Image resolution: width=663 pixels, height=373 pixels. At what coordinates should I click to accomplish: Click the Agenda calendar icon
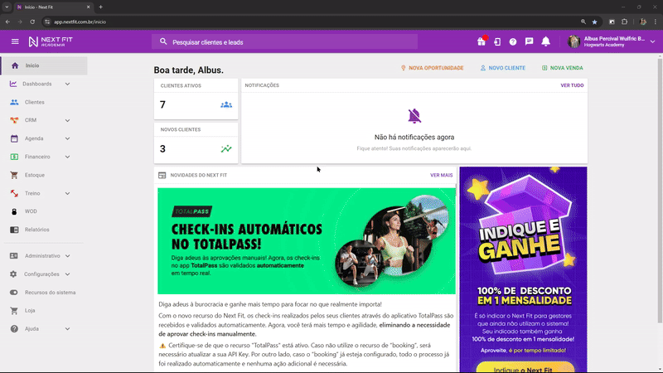tap(14, 138)
